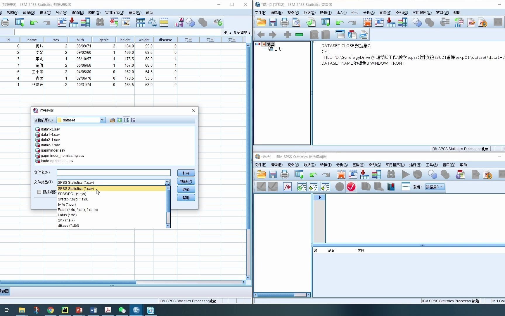Click the open folder icon in Syntax Editor
The width and height of the screenshot is (505, 316).
(261, 175)
